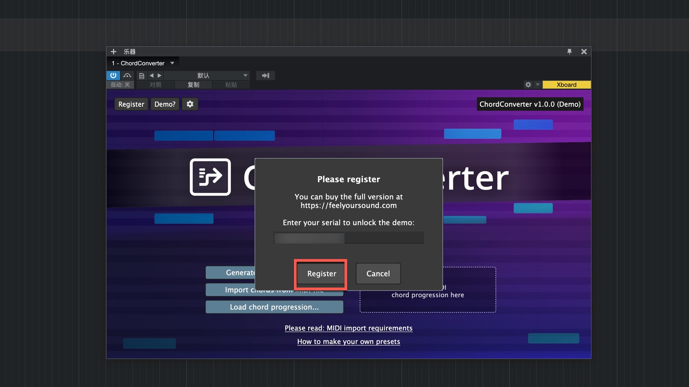Expand the arrow beside the Xboard gear

pos(537,85)
